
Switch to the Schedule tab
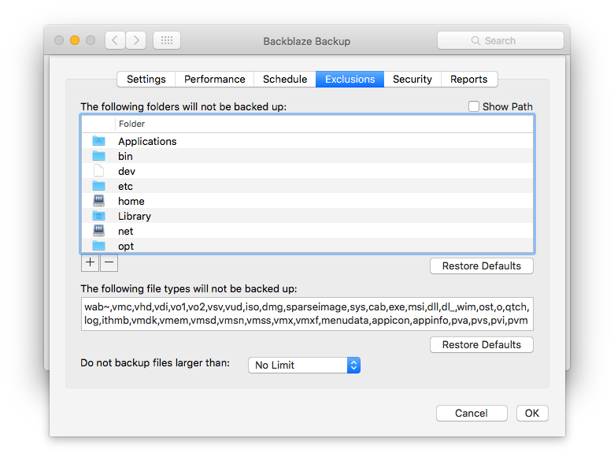point(285,79)
